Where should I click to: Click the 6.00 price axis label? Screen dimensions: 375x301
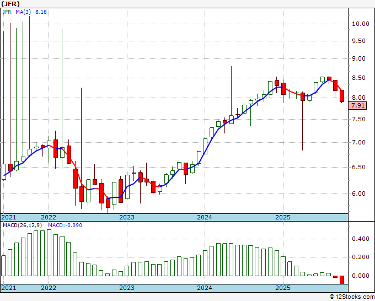[x=359, y=193]
